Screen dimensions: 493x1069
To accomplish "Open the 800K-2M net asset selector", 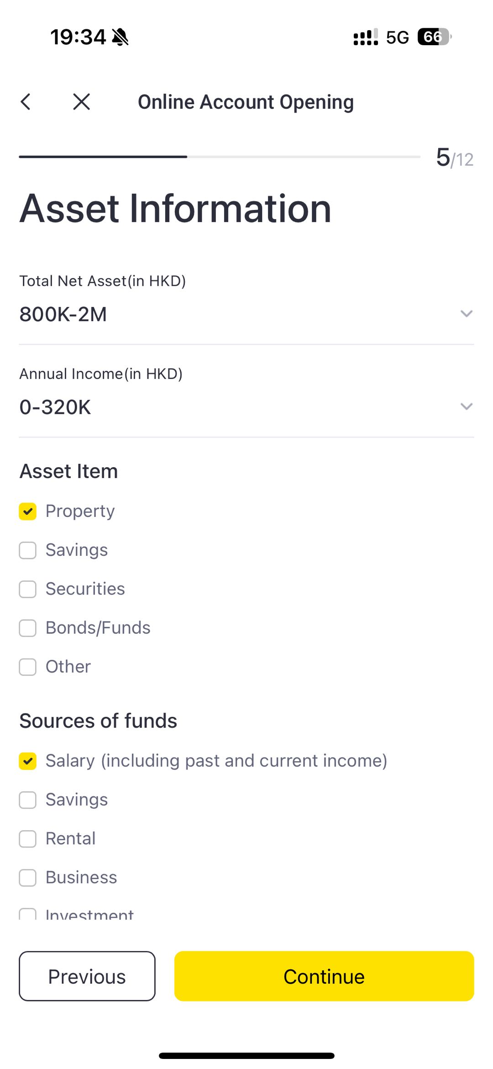I will click(63, 314).
